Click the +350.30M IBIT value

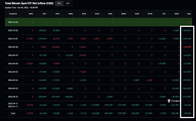[42, 97]
